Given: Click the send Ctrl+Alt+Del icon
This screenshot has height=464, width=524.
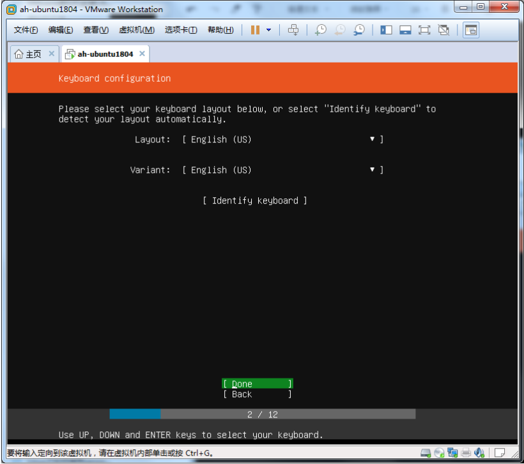Looking at the screenshot, I should point(293,30).
